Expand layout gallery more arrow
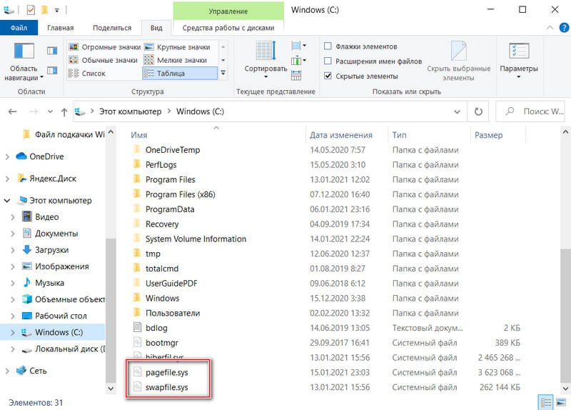 pos(223,74)
